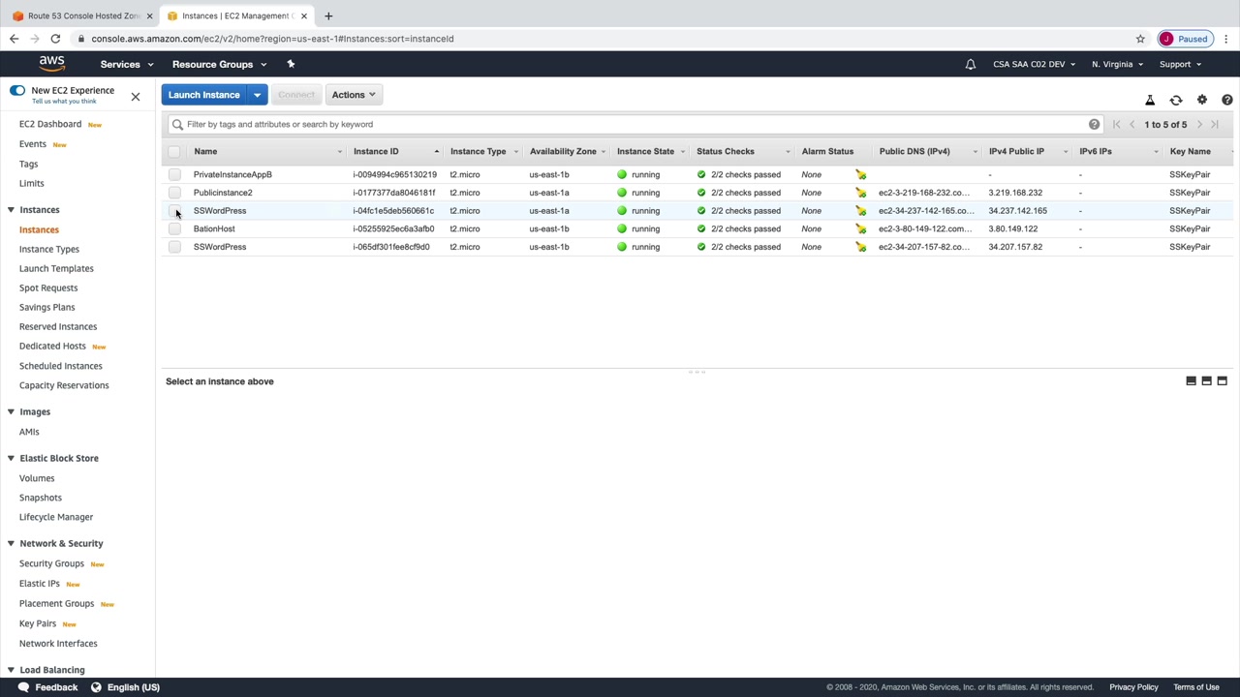This screenshot has width=1240, height=697.
Task: Check the BationHost row checkbox
Action: tap(174, 228)
